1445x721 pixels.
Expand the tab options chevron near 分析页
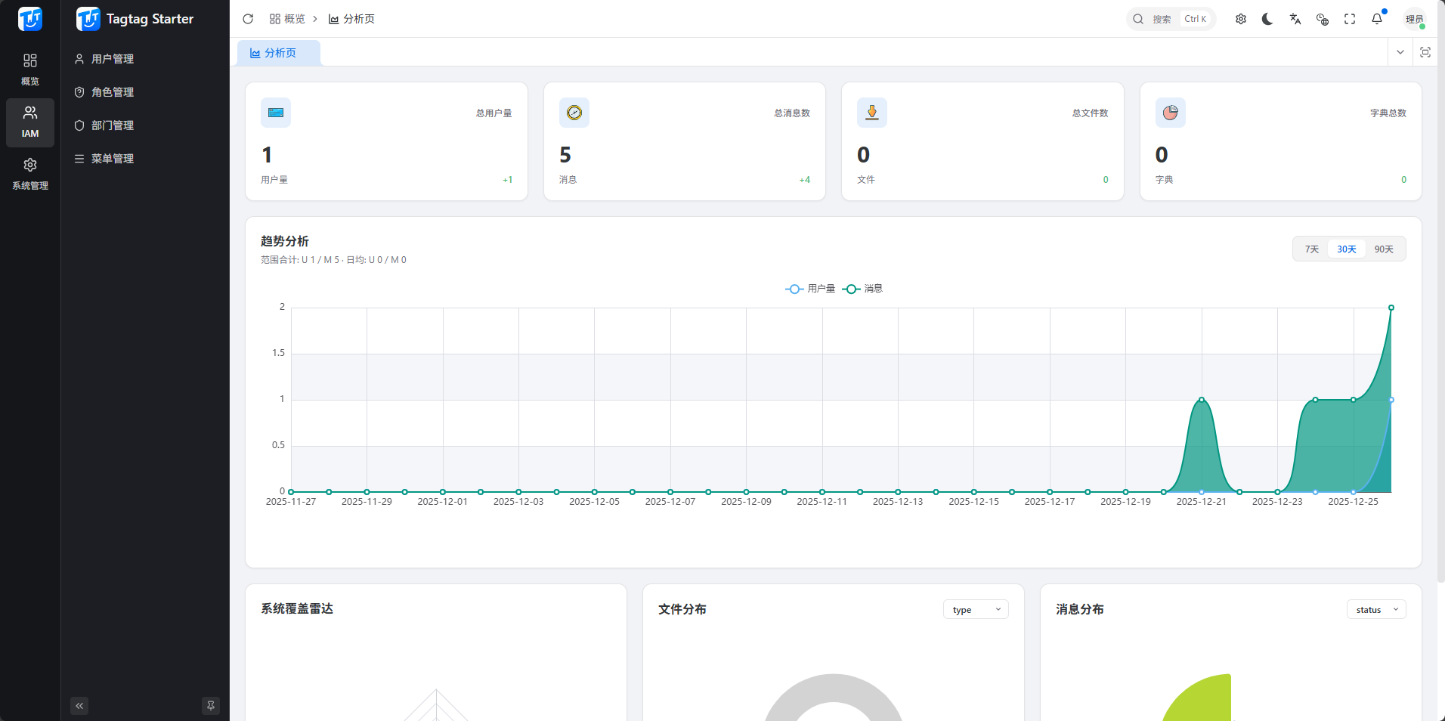1400,52
